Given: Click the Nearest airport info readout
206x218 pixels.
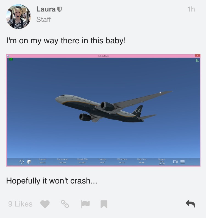Looking at the screenshot, I should [x=162, y=161].
